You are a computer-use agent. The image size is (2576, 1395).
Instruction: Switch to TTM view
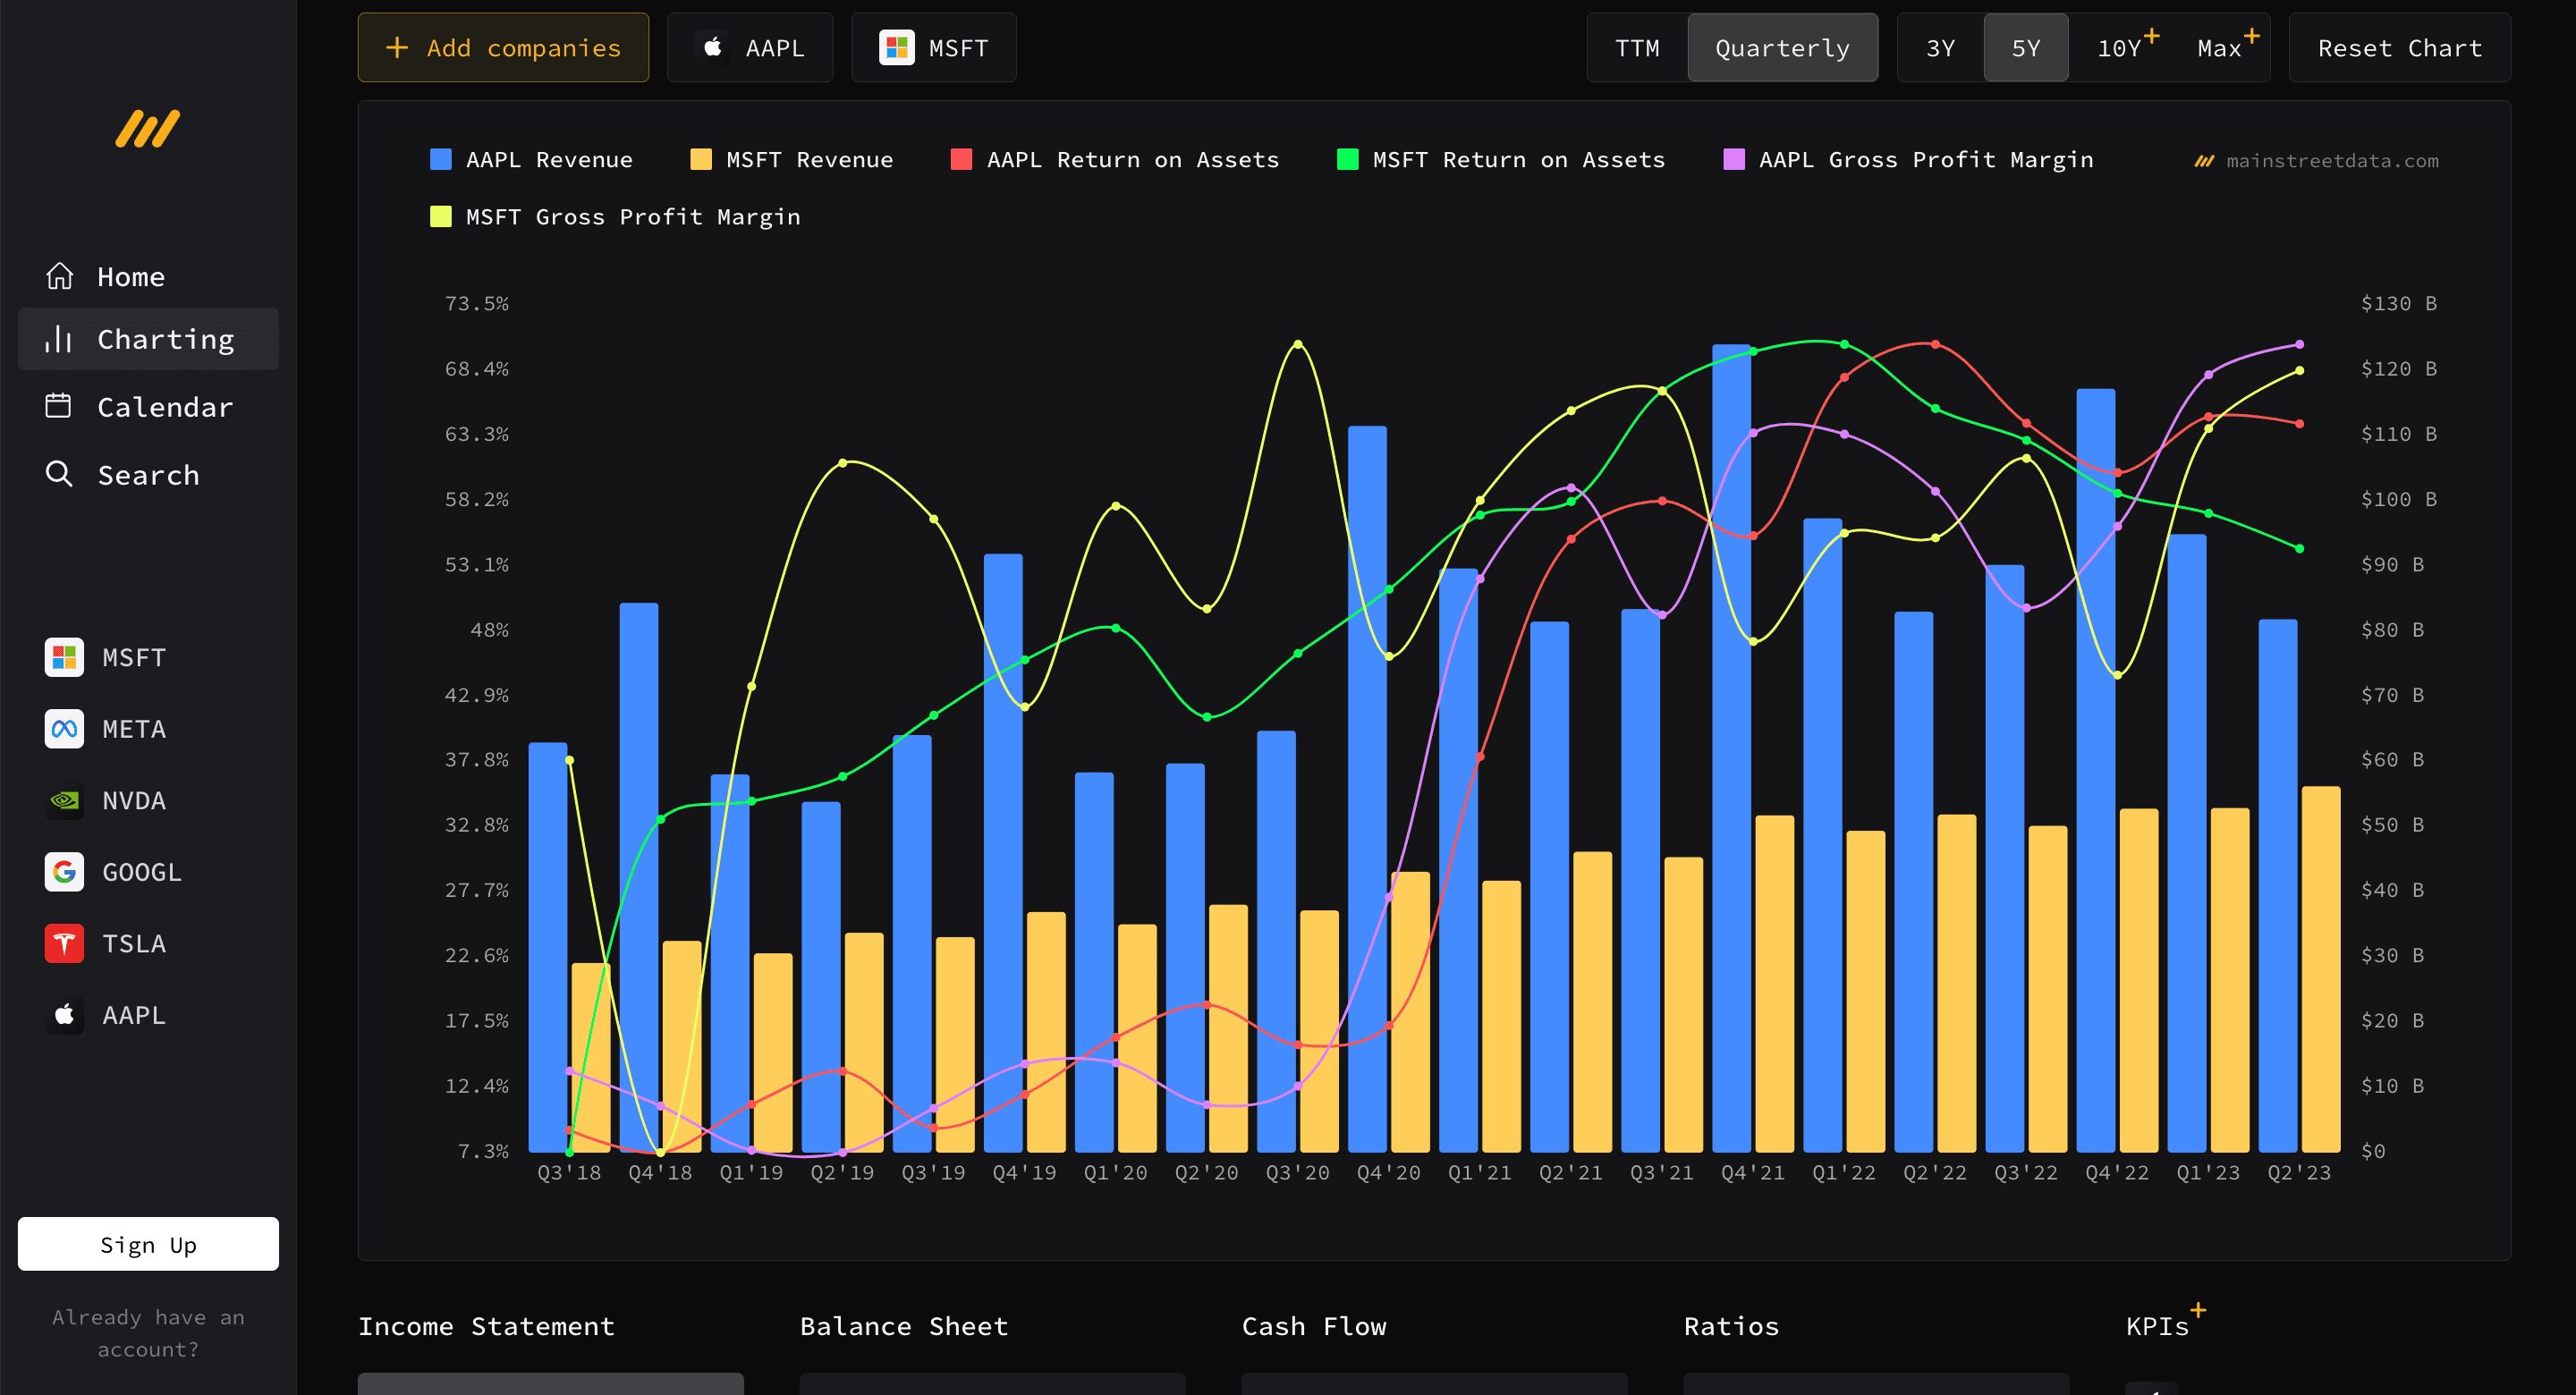coord(1637,48)
